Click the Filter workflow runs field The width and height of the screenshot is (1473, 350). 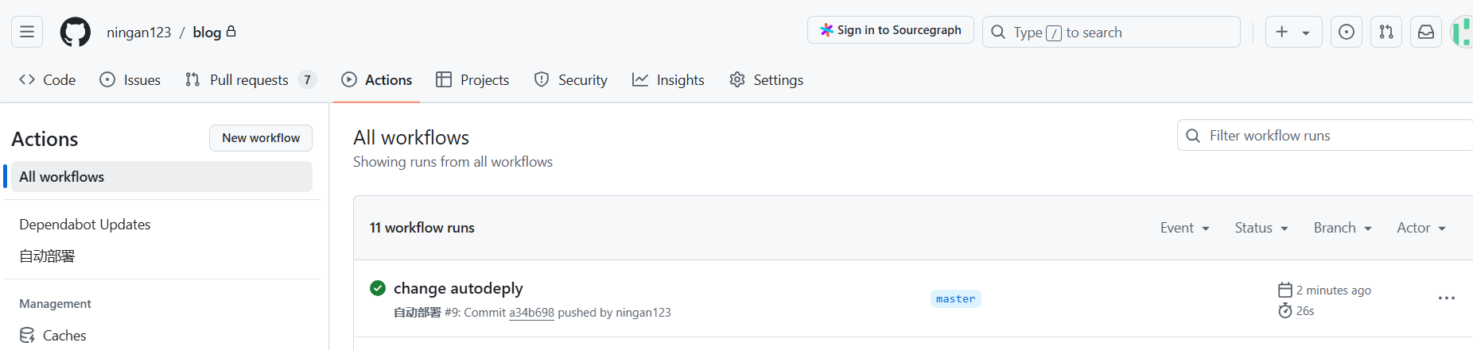[x=1327, y=136]
